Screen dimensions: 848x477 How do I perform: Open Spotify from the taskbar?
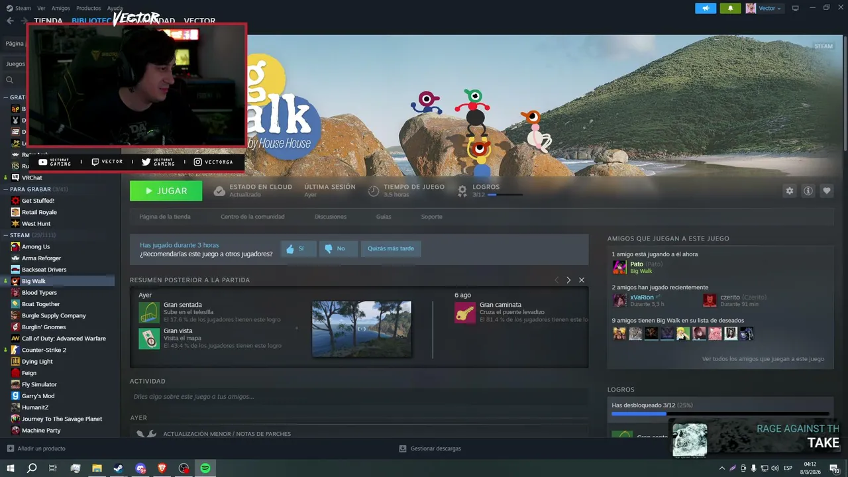205,468
